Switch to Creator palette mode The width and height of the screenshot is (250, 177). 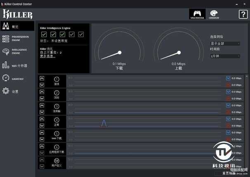pos(214,14)
